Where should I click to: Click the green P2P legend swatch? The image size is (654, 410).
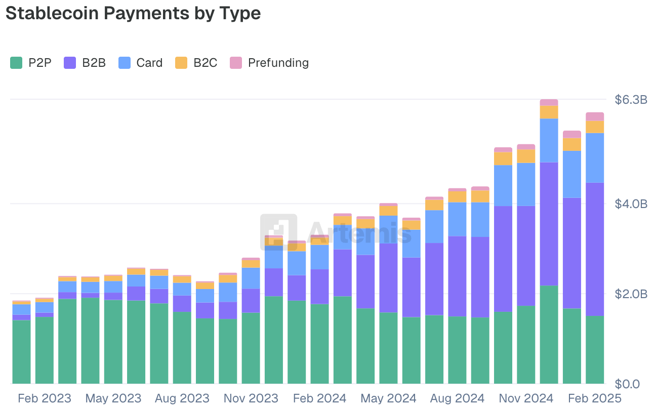(x=16, y=63)
